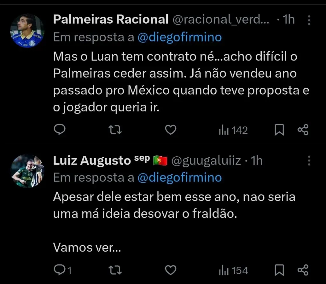The height and width of the screenshot is (284, 326).
Task: Like Luiz Augusto's reply
Action: [171, 270]
